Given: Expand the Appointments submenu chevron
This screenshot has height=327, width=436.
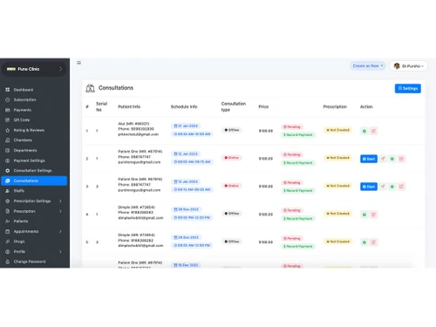Looking at the screenshot, I should click(x=60, y=231).
